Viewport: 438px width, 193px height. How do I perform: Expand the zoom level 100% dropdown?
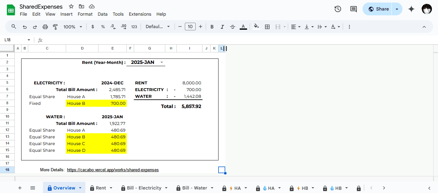coord(73,27)
